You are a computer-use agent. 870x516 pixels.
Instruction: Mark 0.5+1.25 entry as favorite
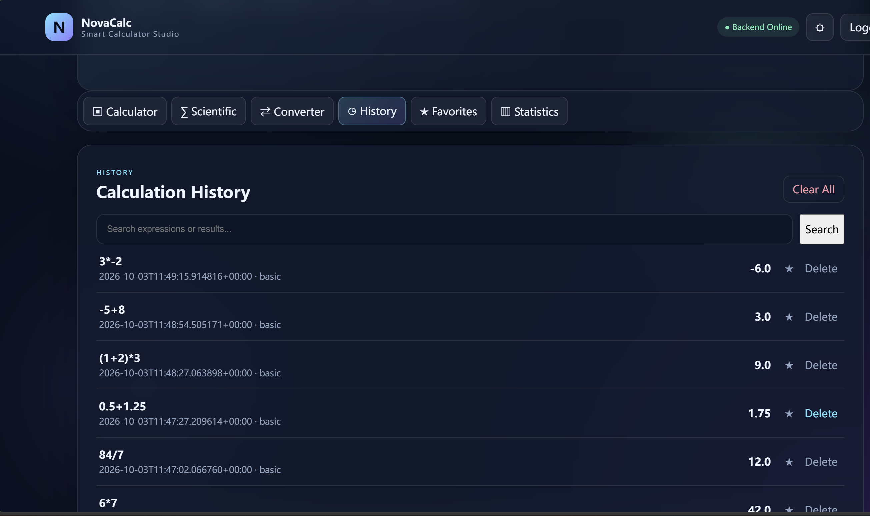pos(789,414)
